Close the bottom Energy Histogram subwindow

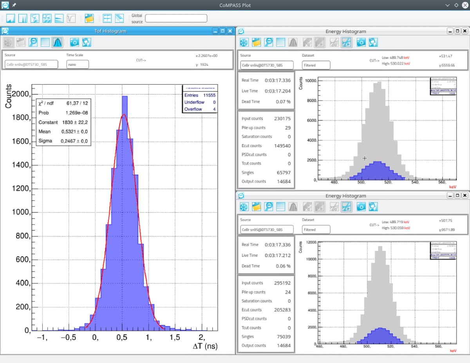coord(465,195)
